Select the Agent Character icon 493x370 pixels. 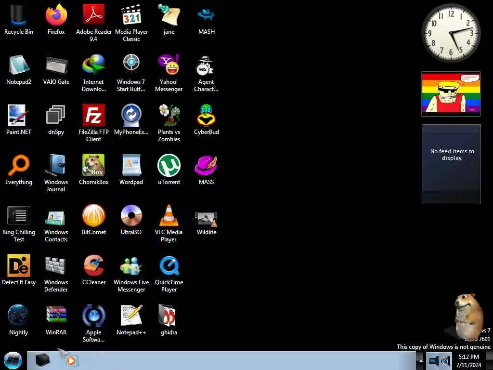pos(206,73)
